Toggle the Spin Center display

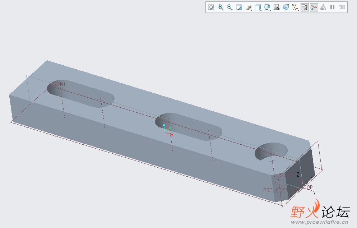point(314,7)
